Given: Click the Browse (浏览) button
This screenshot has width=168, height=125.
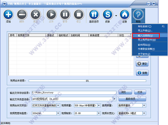Looking at the screenshot, I should click(125, 92).
